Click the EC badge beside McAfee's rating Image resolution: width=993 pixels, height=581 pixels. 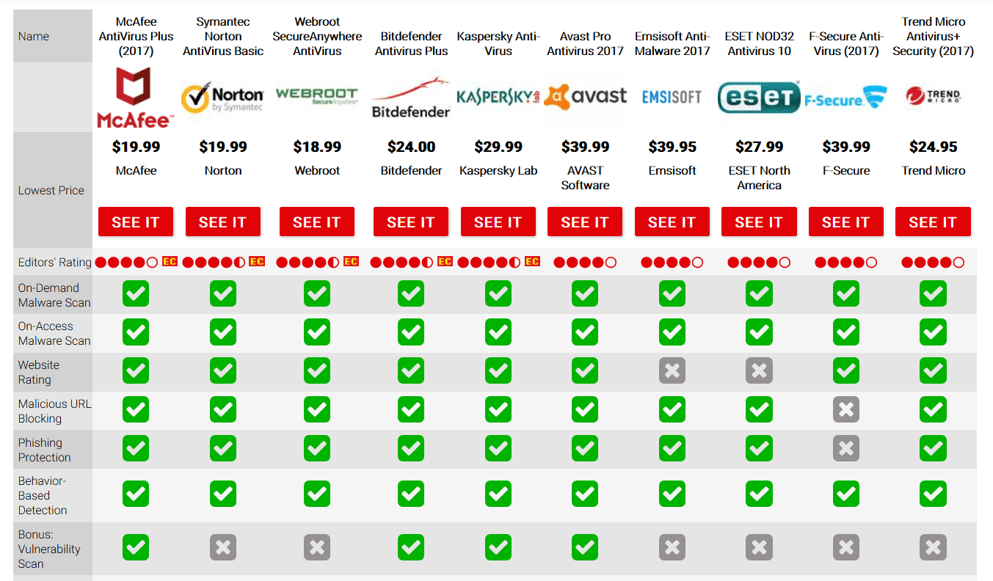pyautogui.click(x=170, y=261)
